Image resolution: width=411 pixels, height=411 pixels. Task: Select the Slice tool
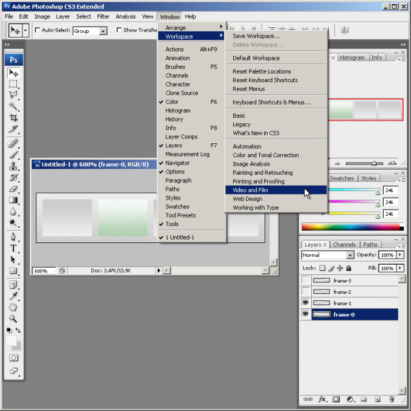pyautogui.click(x=13, y=129)
